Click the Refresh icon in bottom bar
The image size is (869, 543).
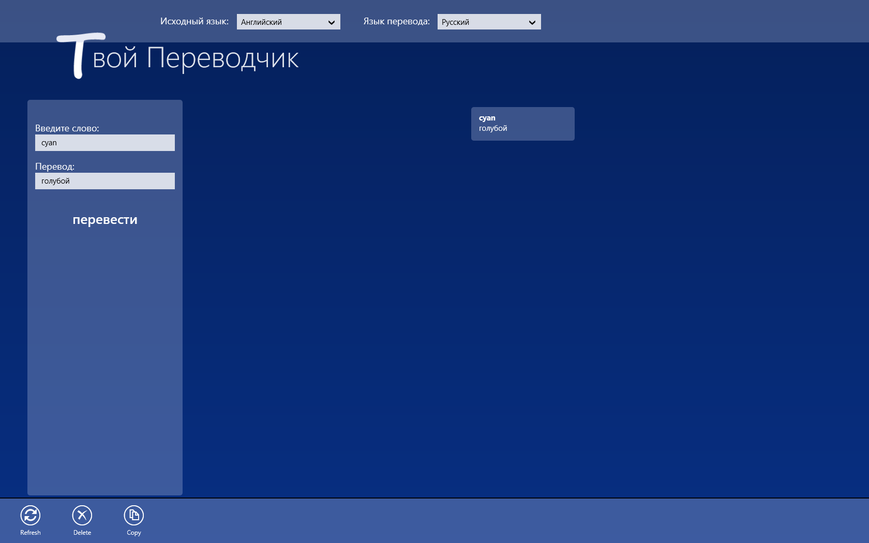point(31,515)
